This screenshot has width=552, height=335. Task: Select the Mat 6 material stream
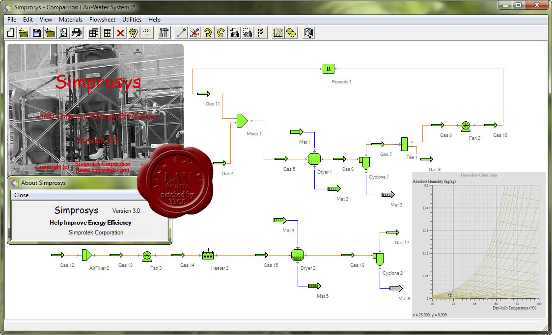pos(396,288)
